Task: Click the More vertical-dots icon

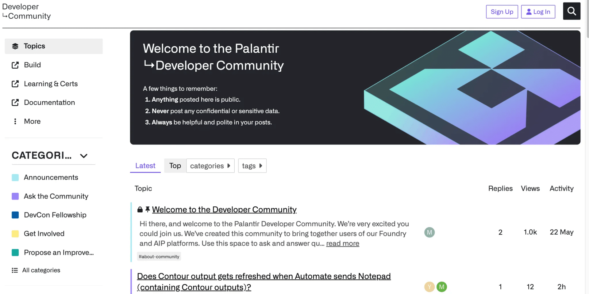Action: coord(15,121)
